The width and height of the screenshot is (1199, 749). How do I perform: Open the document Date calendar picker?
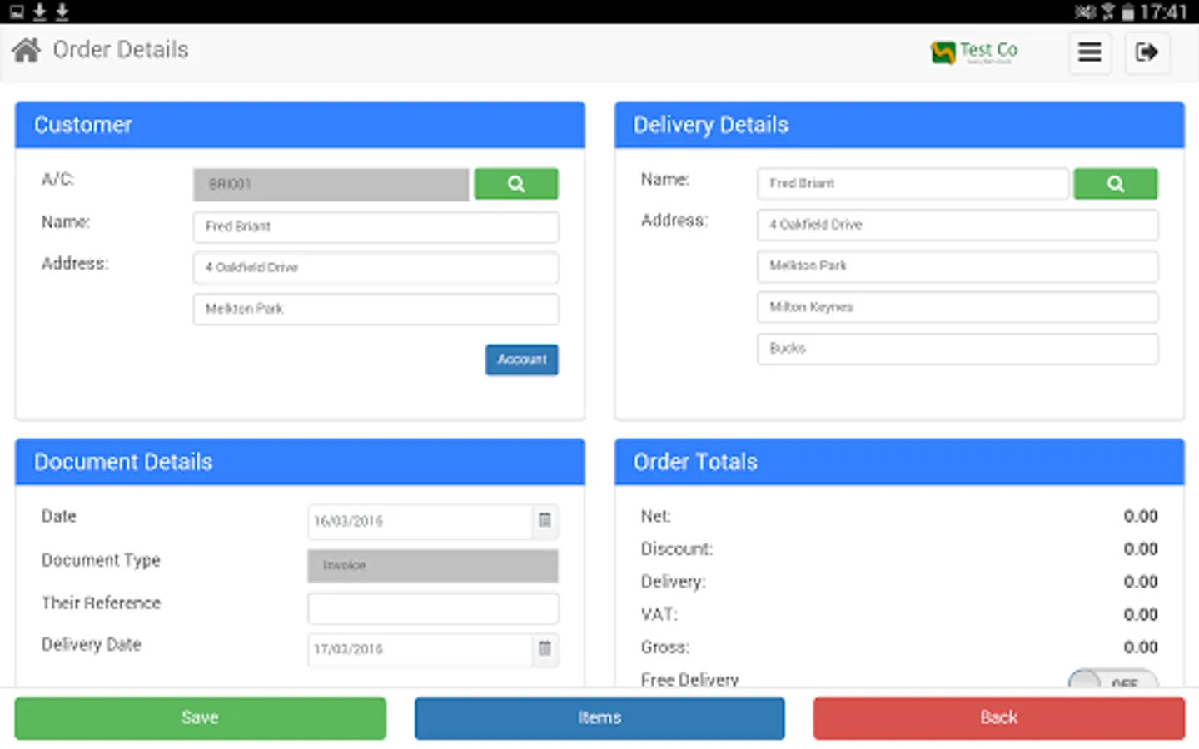545,522
